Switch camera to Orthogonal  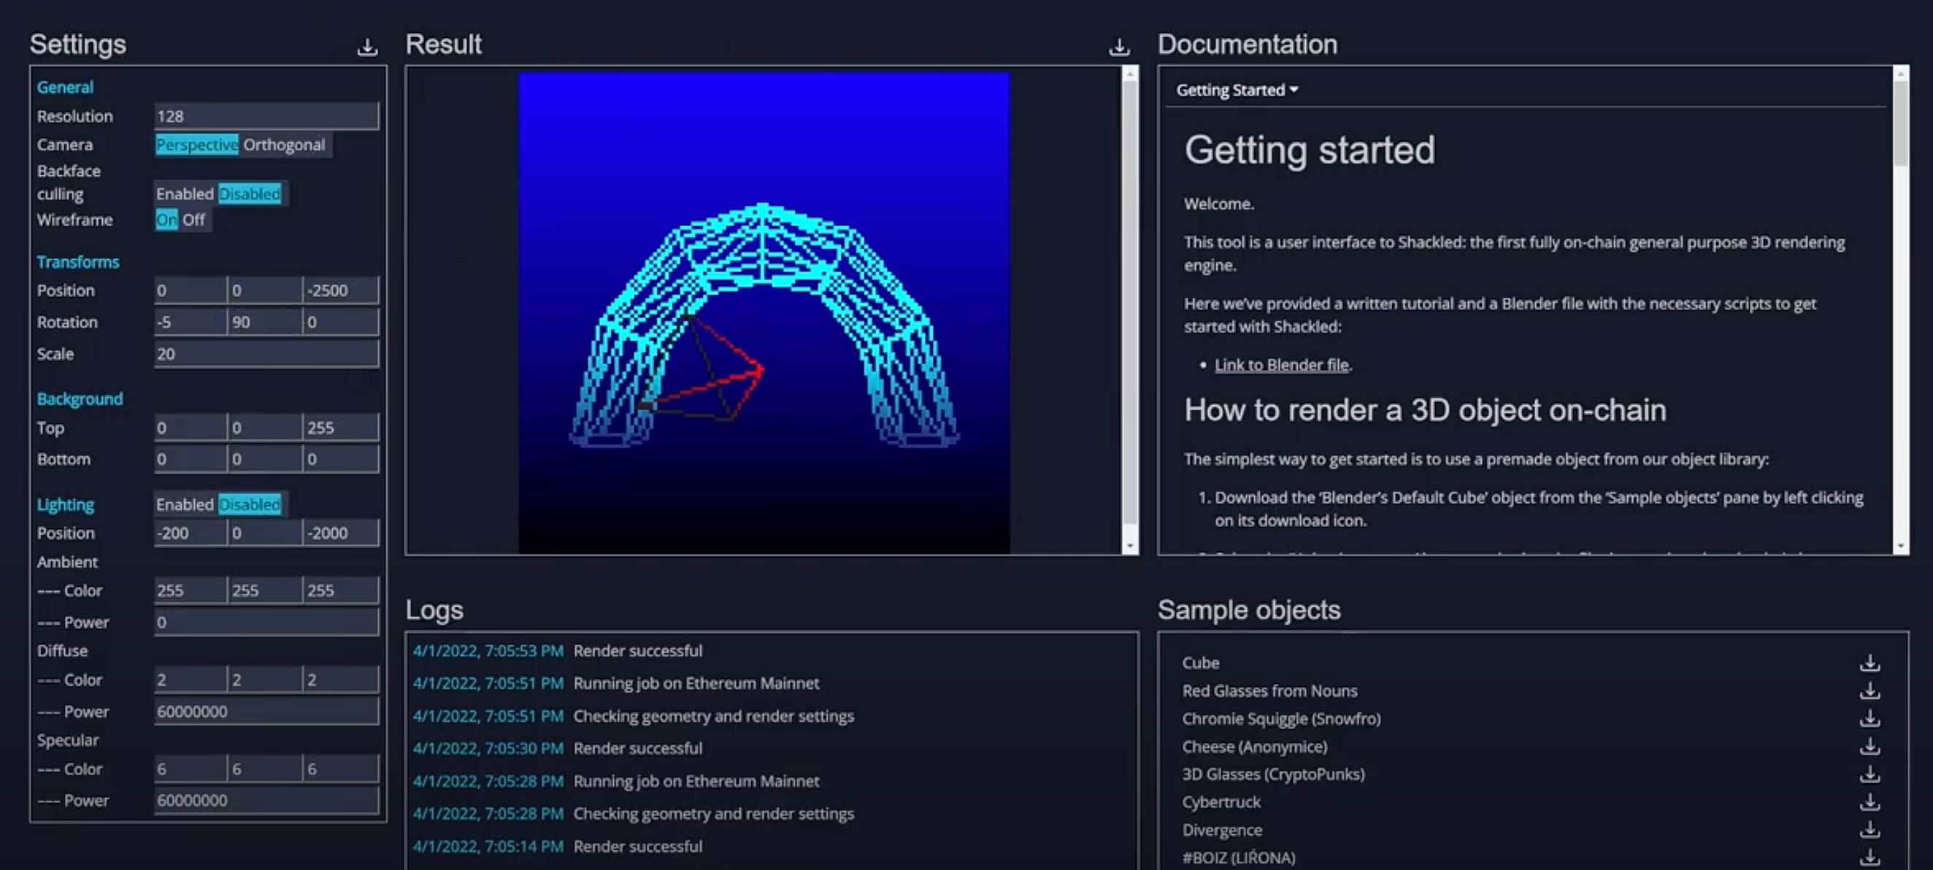tap(284, 145)
